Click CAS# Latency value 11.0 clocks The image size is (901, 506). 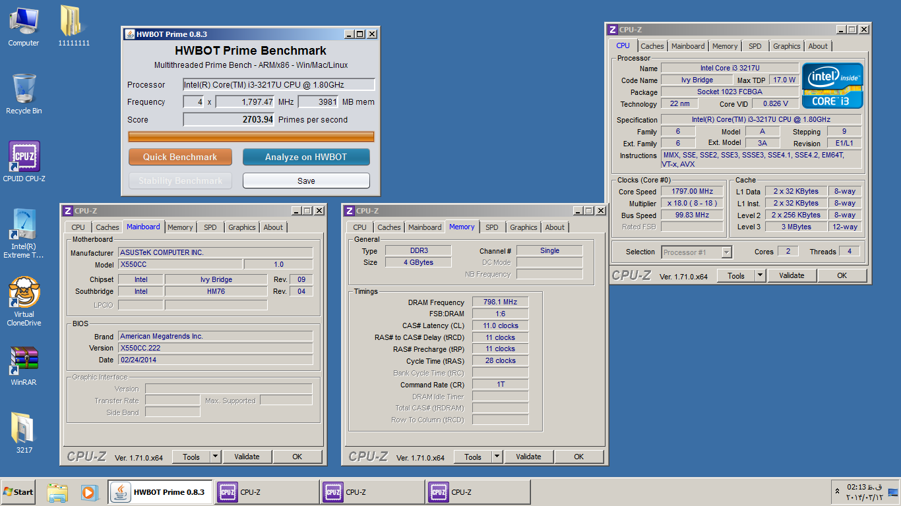click(x=500, y=325)
